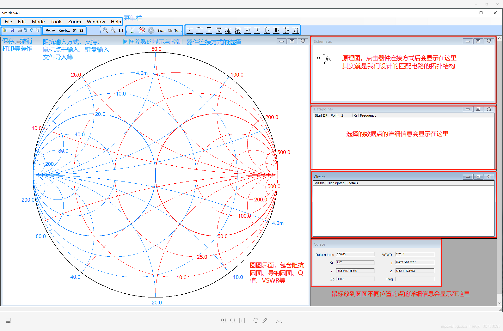This screenshot has width=503, height=331.
Task: Switch input mode to Keyboard
Action: (x=64, y=30)
